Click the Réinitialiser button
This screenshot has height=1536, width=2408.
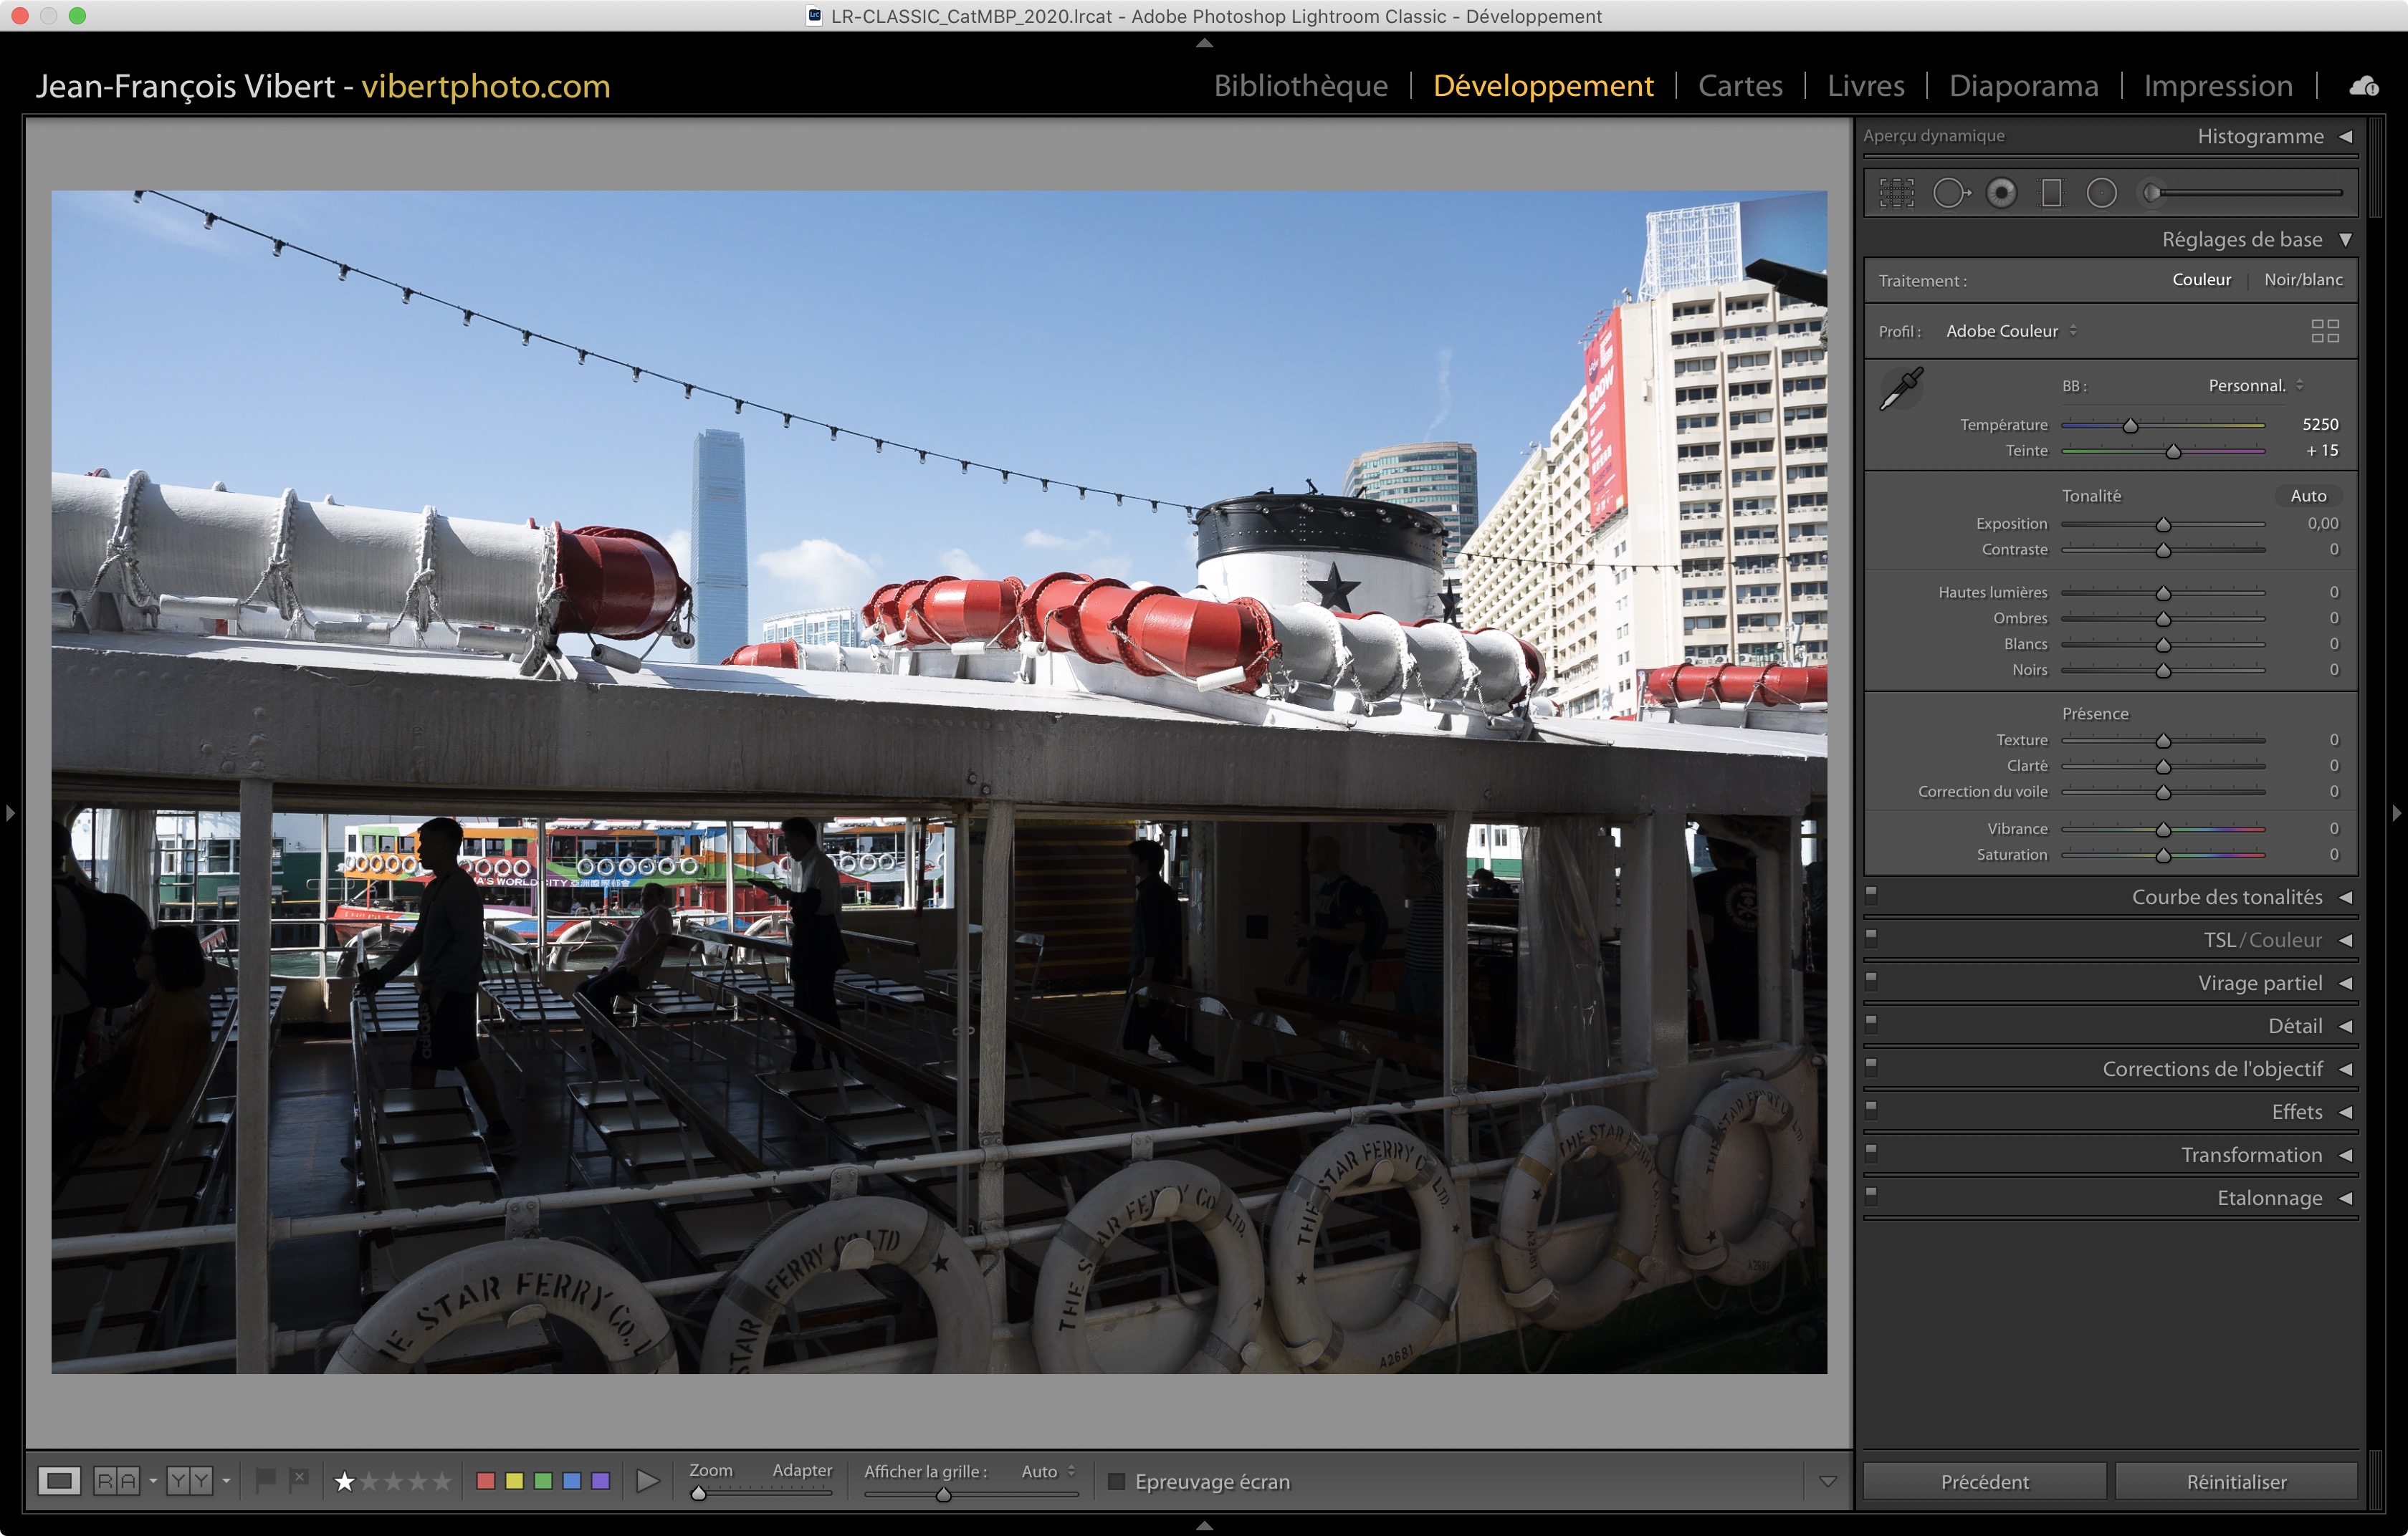(2236, 1481)
